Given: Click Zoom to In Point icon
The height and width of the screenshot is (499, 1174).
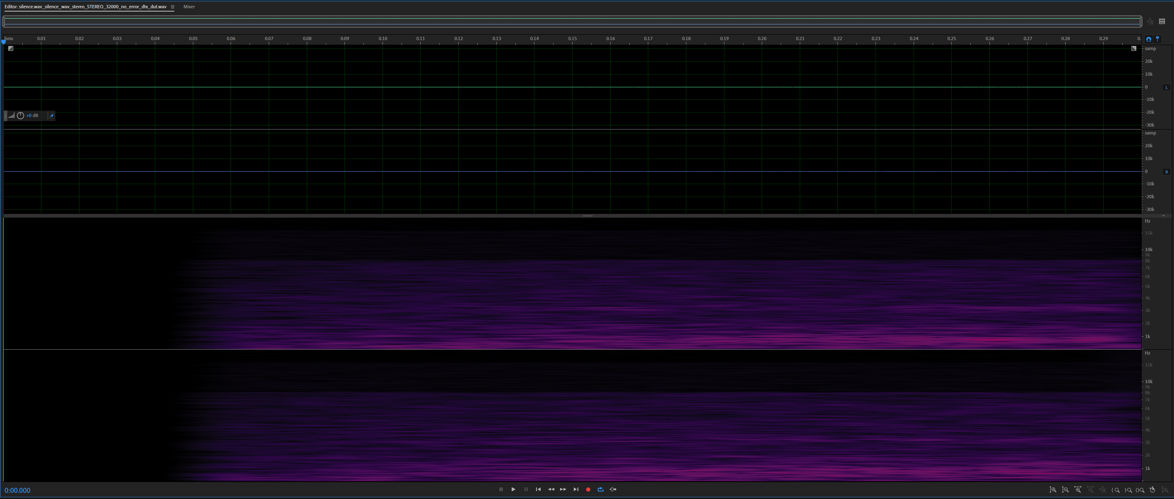Looking at the screenshot, I should tap(1116, 490).
